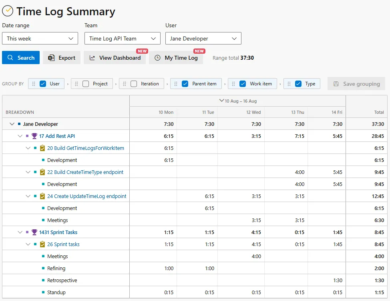Enable the Project grouping checkbox
Viewport: 390px width, 301px height.
click(x=86, y=84)
